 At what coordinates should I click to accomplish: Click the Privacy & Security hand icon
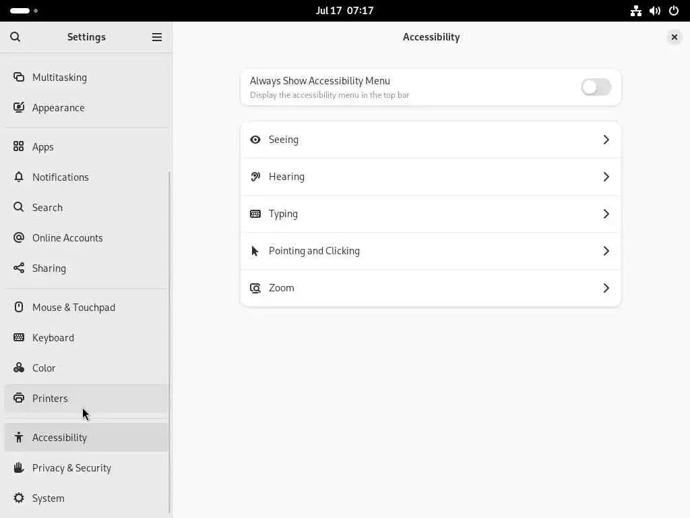point(18,468)
